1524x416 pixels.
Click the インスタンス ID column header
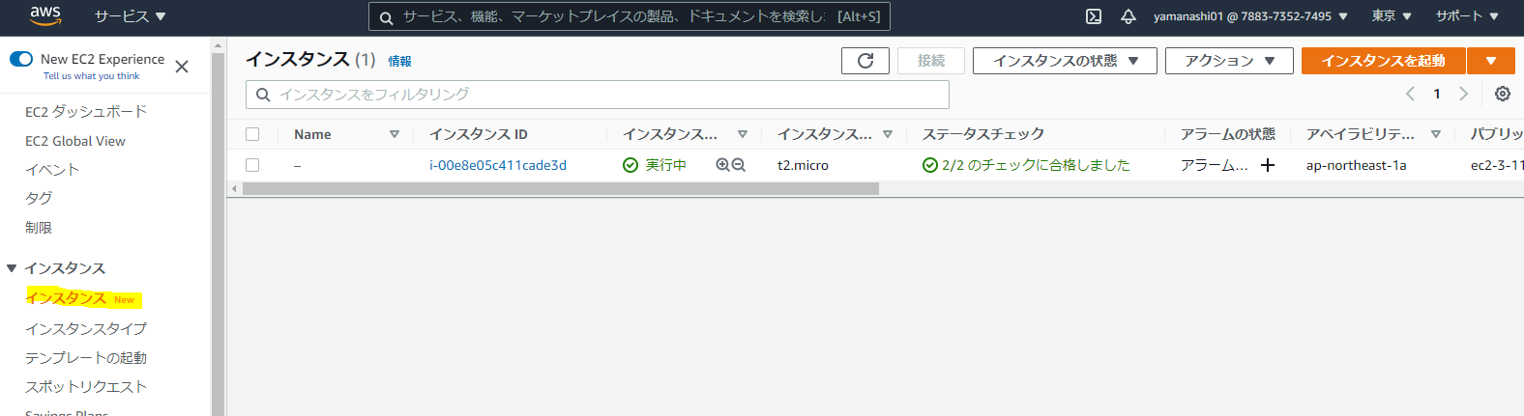coord(479,134)
